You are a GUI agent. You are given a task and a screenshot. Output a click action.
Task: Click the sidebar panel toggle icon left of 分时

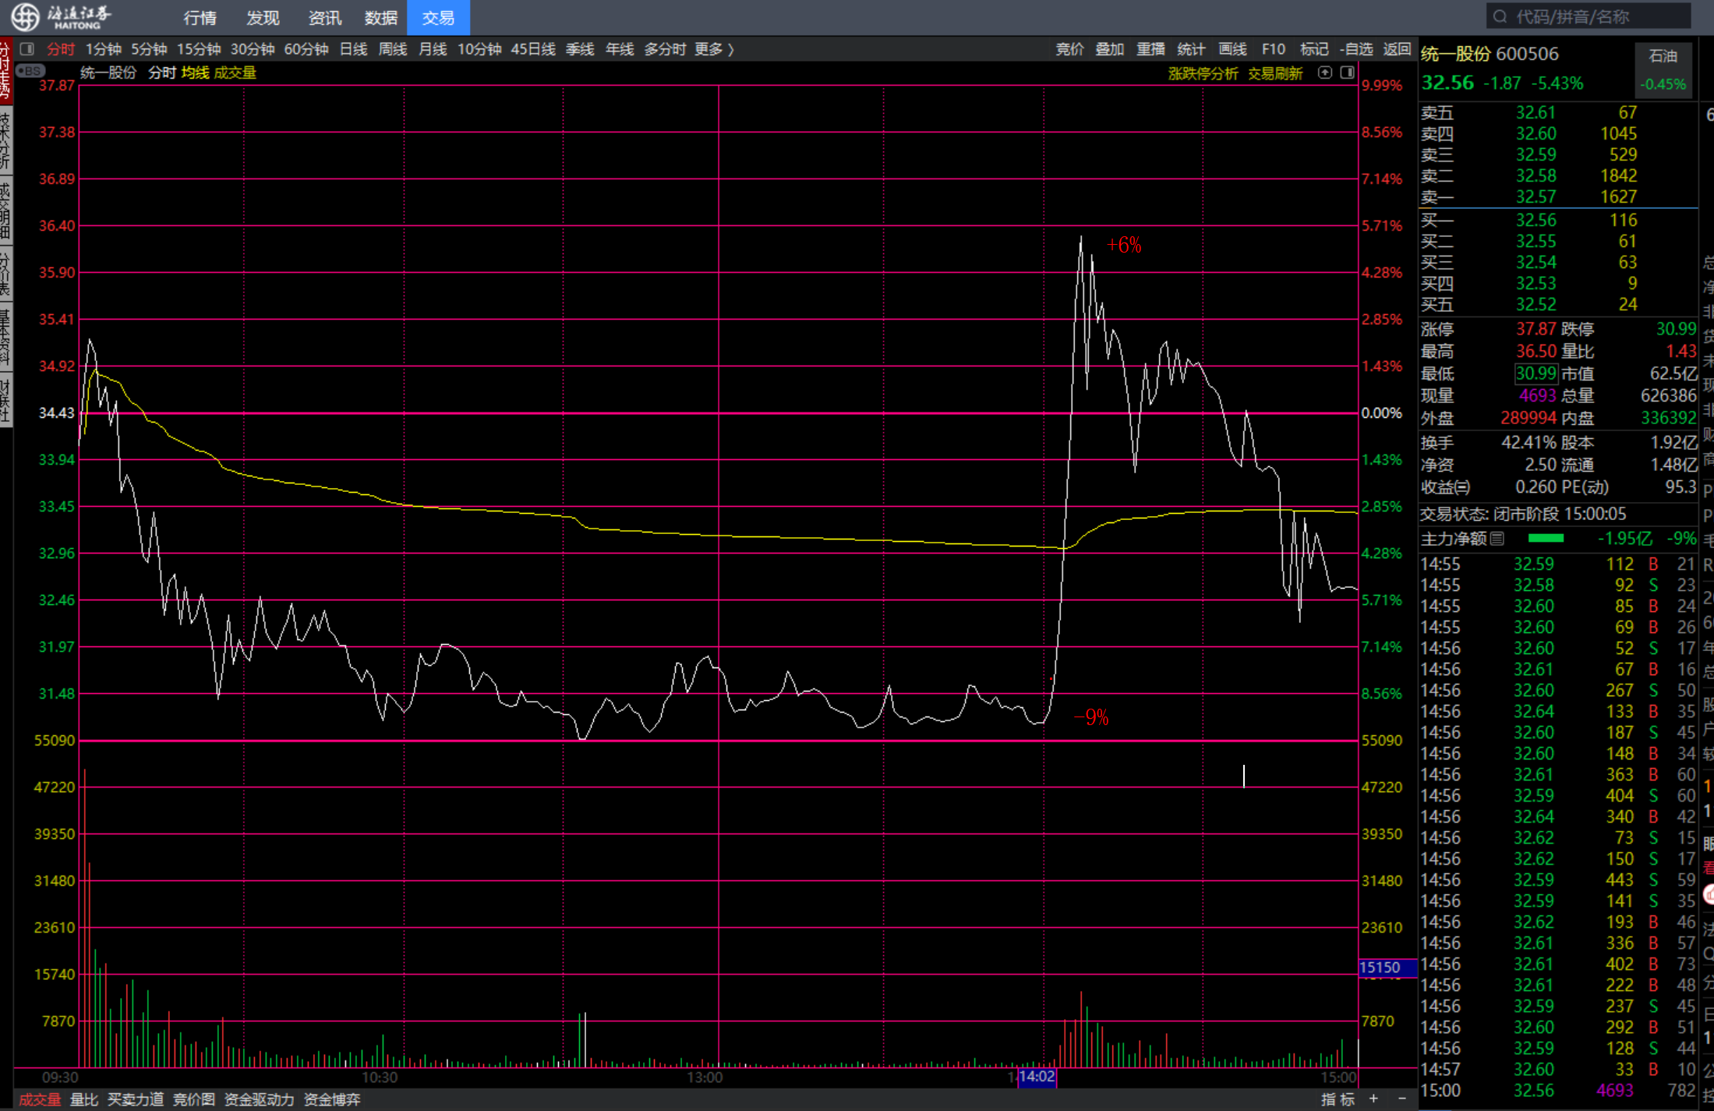click(27, 49)
